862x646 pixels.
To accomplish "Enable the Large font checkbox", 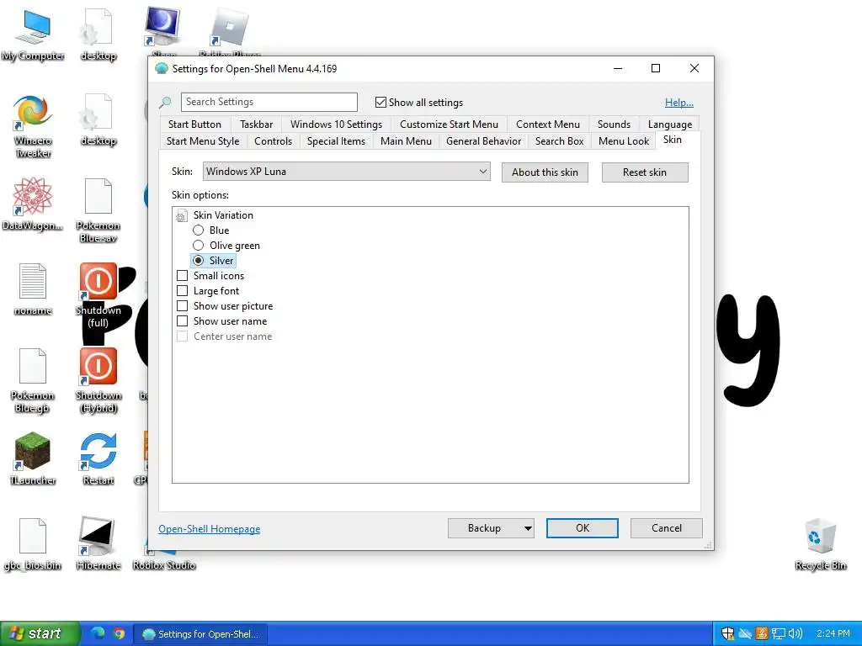I will click(x=182, y=290).
